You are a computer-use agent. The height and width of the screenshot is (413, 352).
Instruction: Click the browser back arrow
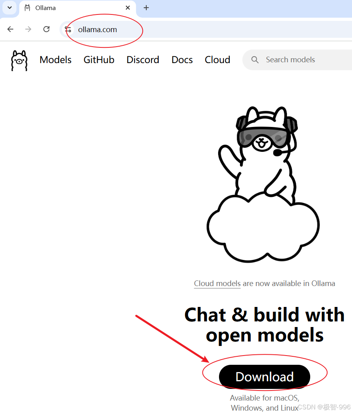(10, 29)
